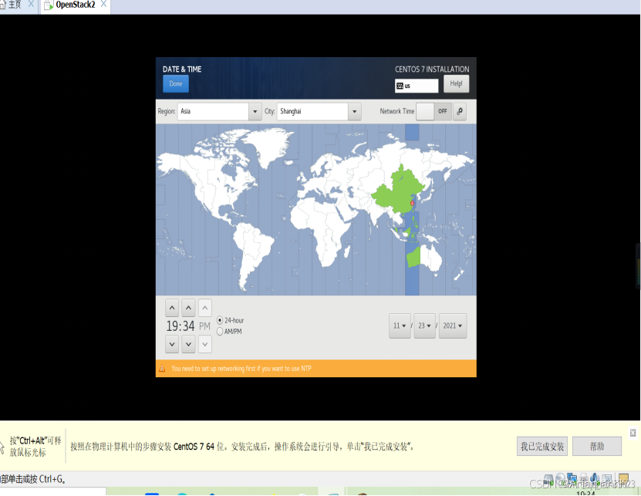Click the Shanghai location marker on map
This screenshot has width=641, height=496.
[x=412, y=203]
